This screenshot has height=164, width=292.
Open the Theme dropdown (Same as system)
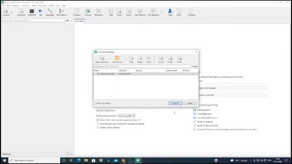pyautogui.click(x=126, y=116)
